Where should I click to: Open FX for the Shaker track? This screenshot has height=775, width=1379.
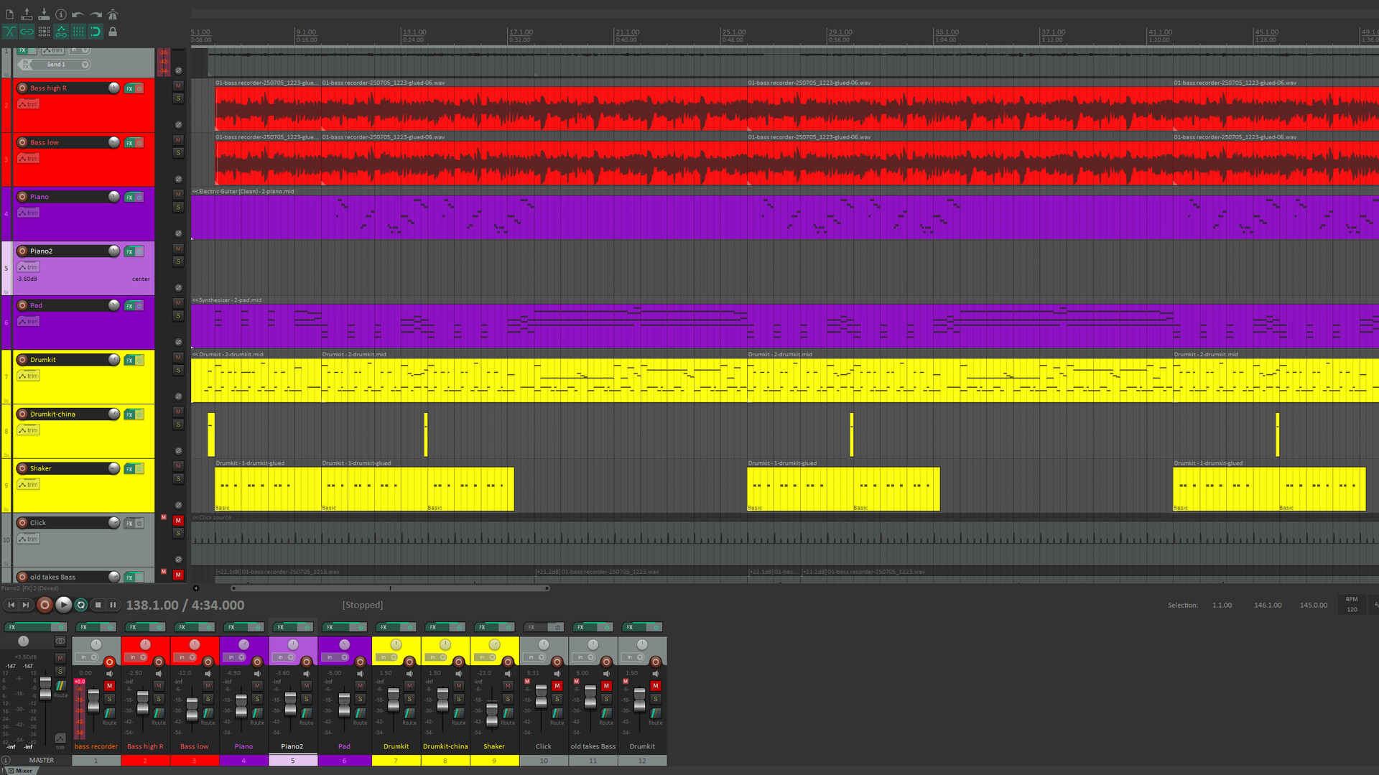click(129, 469)
